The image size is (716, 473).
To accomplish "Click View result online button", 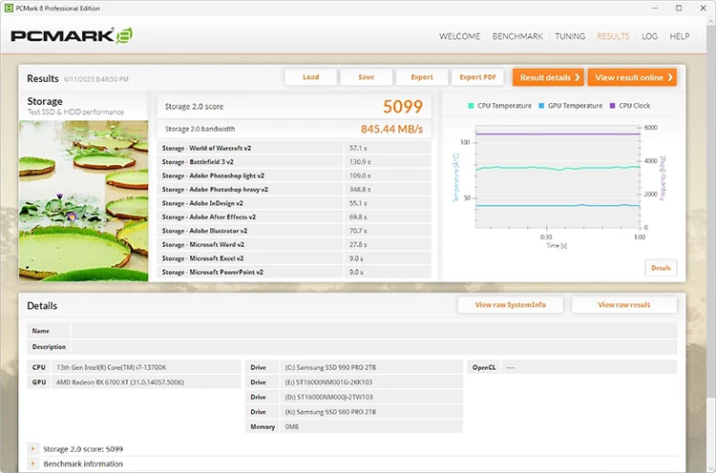I will click(x=632, y=77).
